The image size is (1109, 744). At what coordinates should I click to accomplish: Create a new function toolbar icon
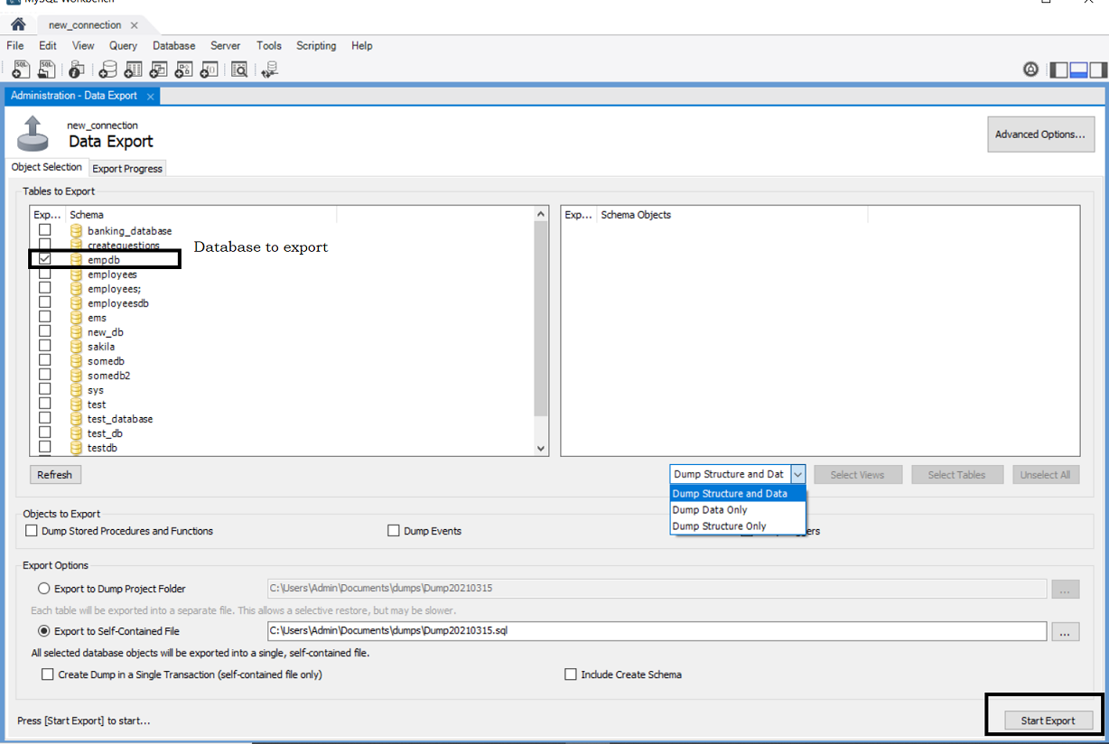pos(210,69)
